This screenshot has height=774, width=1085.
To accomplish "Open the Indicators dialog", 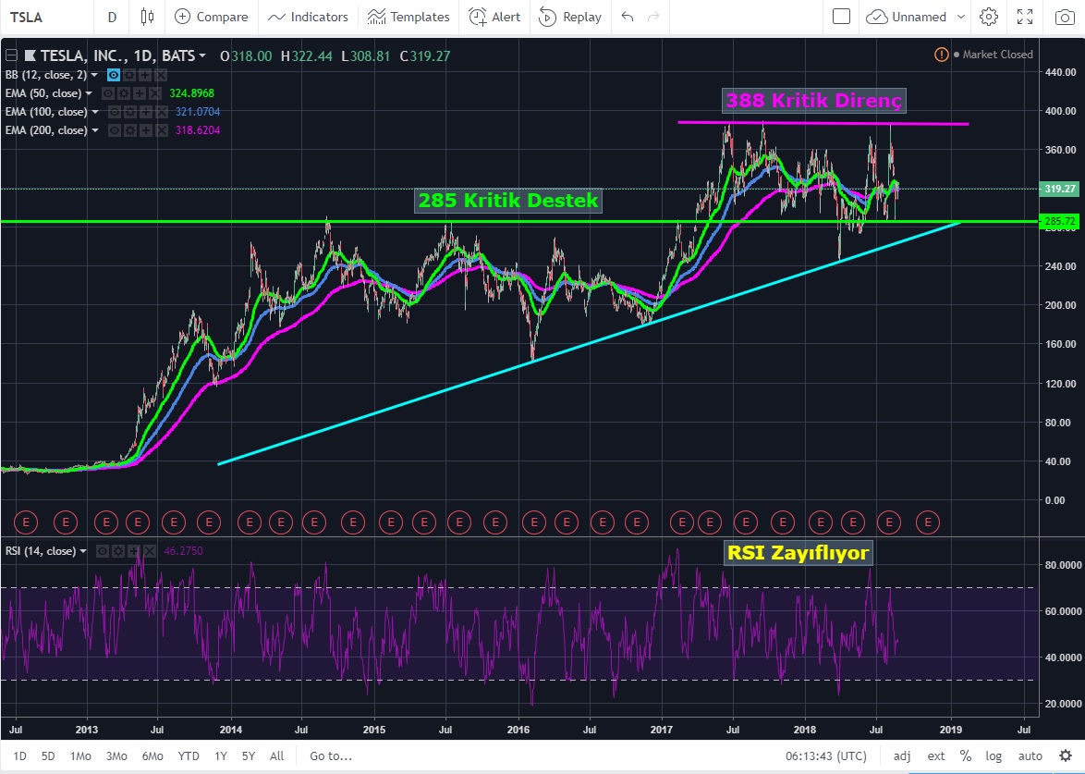I will (x=308, y=17).
